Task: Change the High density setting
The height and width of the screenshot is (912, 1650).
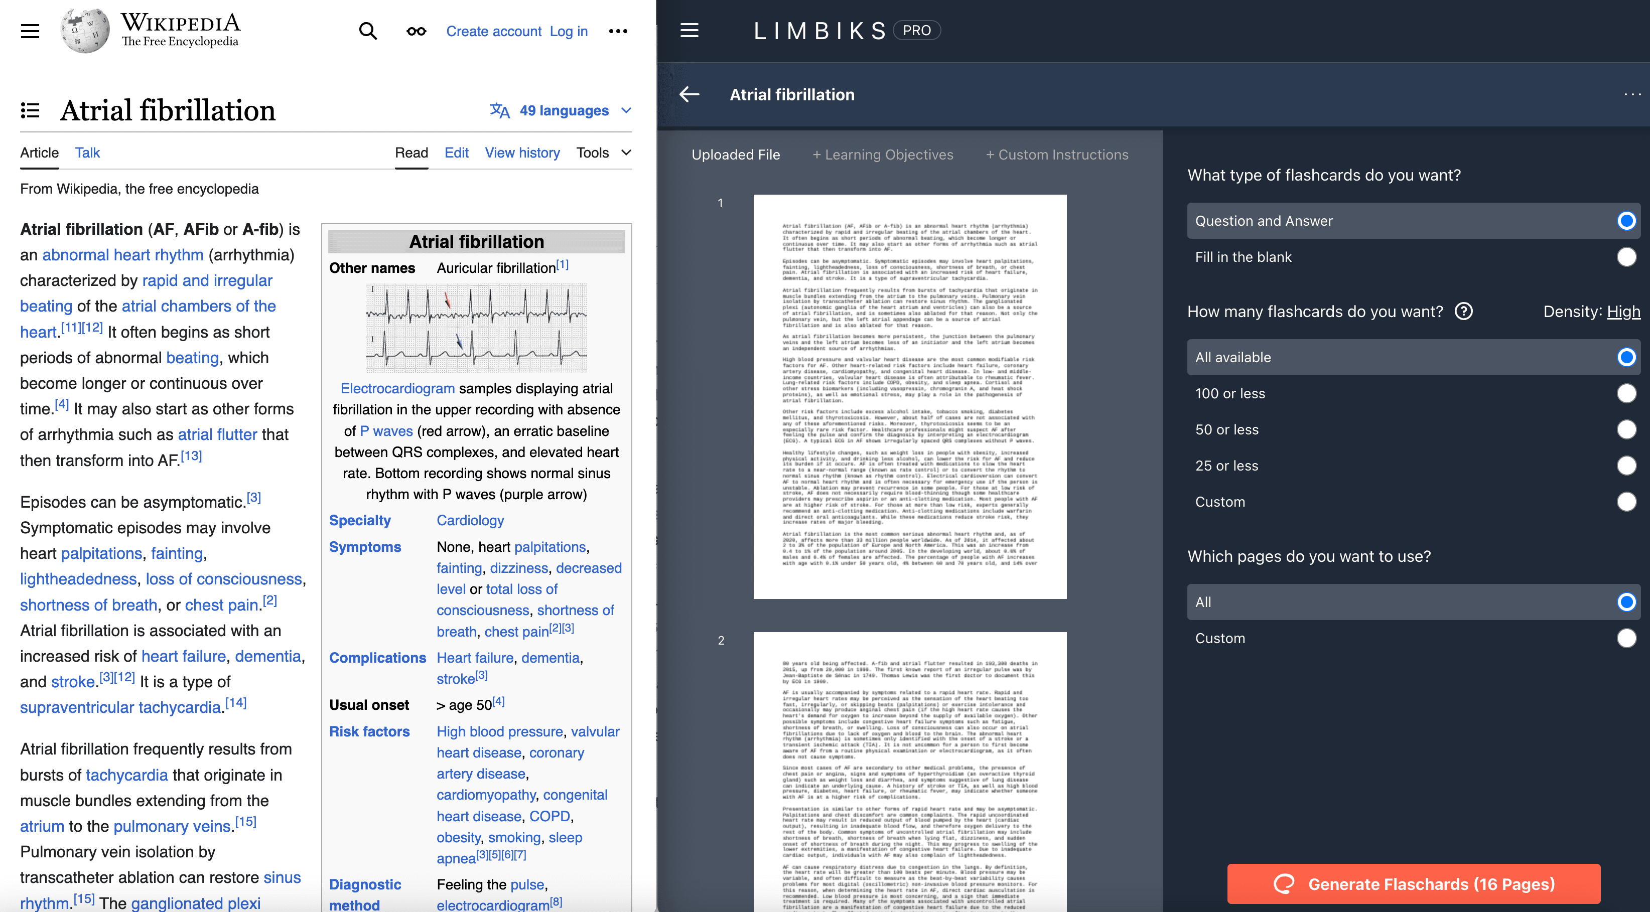Action: point(1623,311)
